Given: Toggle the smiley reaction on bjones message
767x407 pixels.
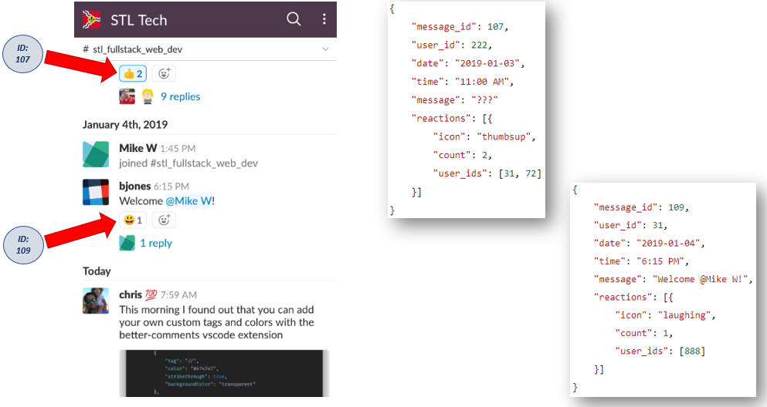Looking at the screenshot, I should point(132,220).
